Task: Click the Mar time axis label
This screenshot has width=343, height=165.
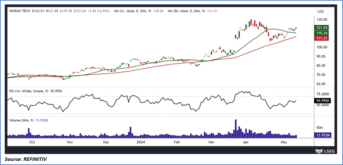Action: (211, 142)
